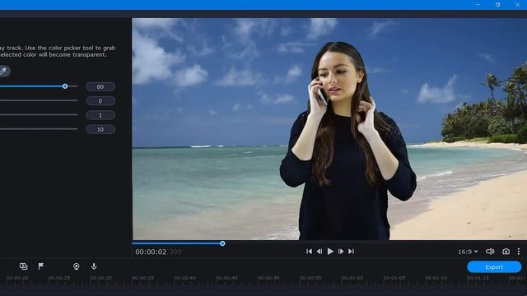527x296 pixels.
Task: Click the 00:00:55 mark on the timeline ruler
Action: [x=310, y=278]
